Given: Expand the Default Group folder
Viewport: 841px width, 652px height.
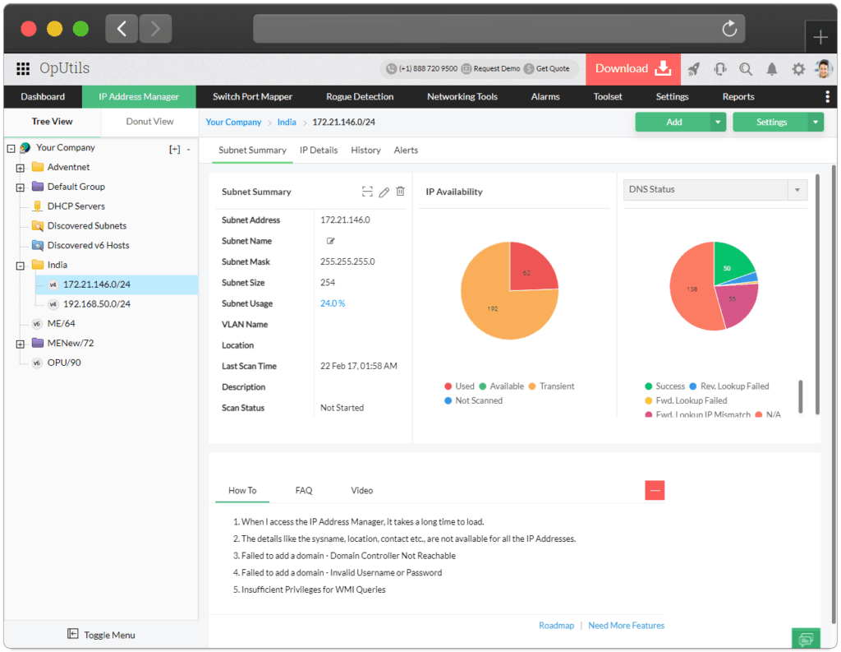Looking at the screenshot, I should coord(20,187).
